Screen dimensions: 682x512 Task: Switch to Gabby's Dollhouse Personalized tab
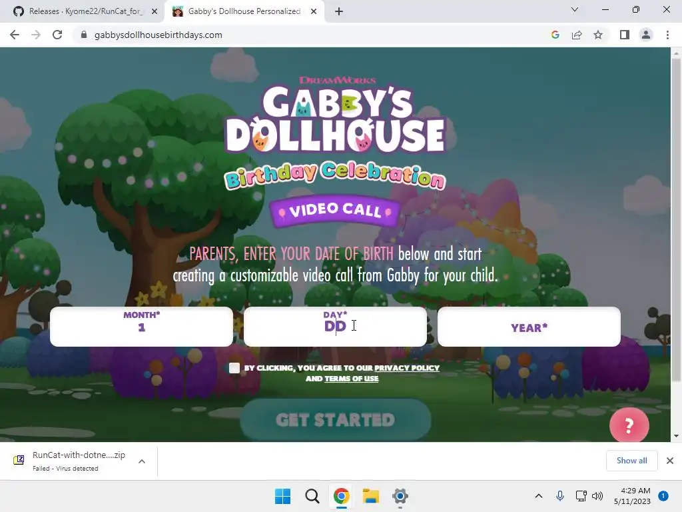point(244,11)
